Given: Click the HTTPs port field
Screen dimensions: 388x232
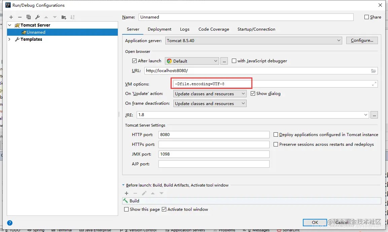Looking at the screenshot, I should pos(214,144).
